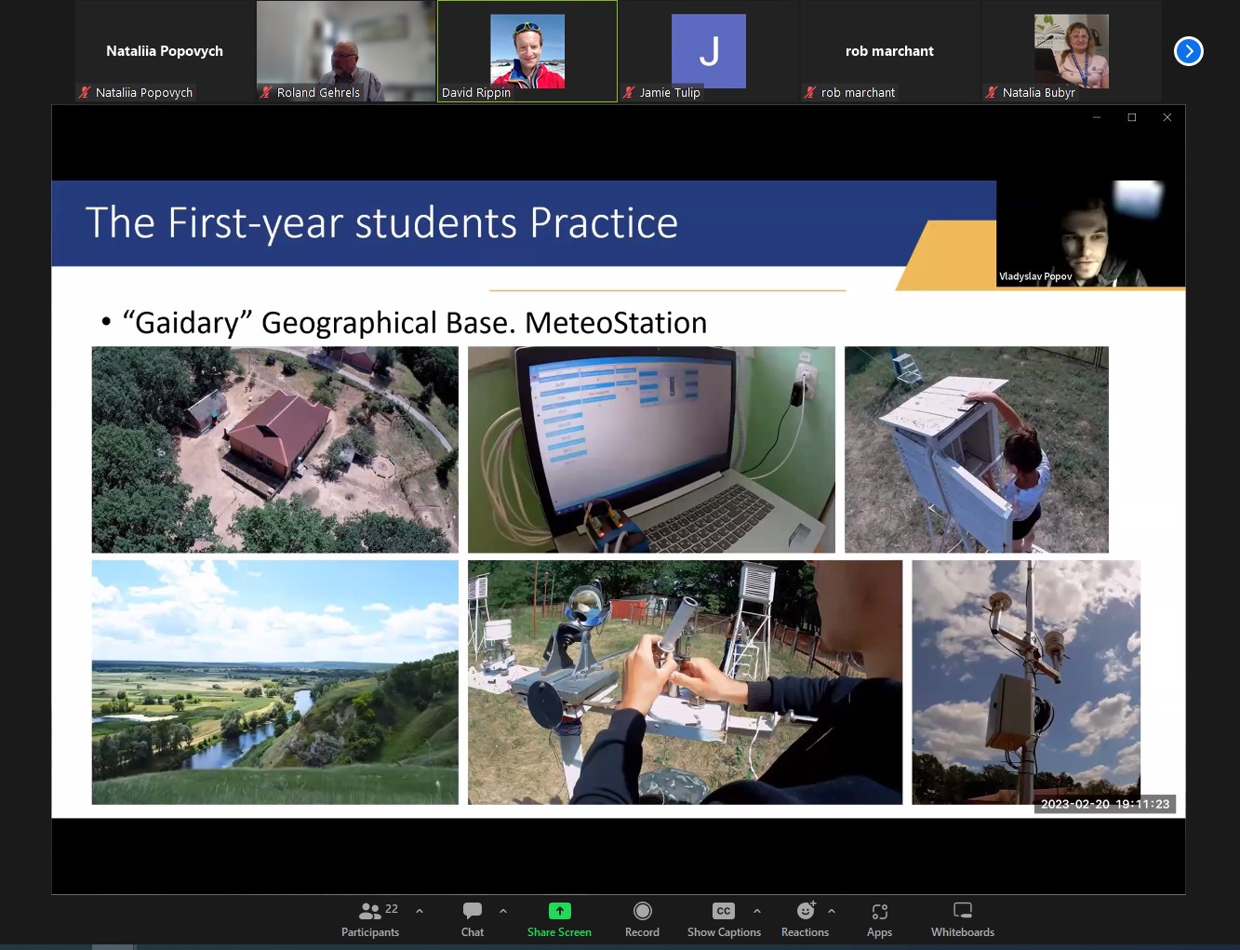This screenshot has height=950, width=1240.
Task: Open the Chat panel
Action: coord(473,911)
